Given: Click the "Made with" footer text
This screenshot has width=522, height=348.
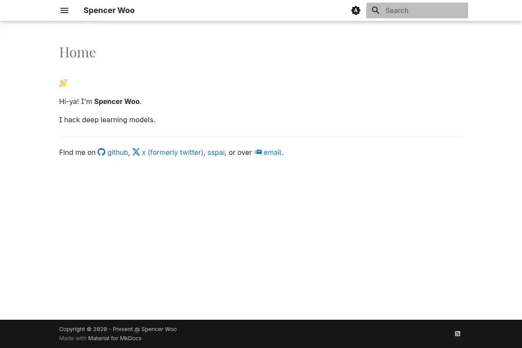Looking at the screenshot, I should (x=73, y=338).
